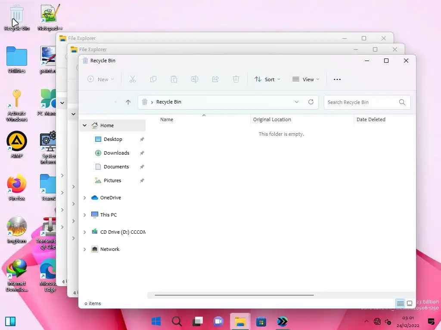Viewport: 441px width, 330px height.
Task: Open Task View in taskbar
Action: (x=198, y=321)
